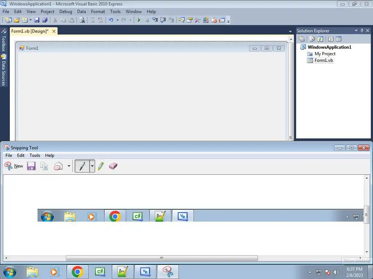Click the Save Snip floppy icon
This screenshot has width=373, height=279.
pos(31,166)
